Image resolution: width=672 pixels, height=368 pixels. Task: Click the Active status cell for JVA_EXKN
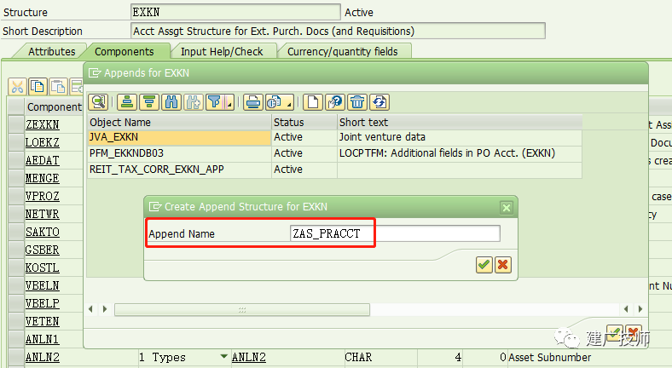[x=304, y=137]
